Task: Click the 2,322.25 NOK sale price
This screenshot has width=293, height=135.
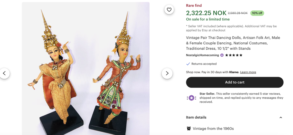Action: pos(206,13)
